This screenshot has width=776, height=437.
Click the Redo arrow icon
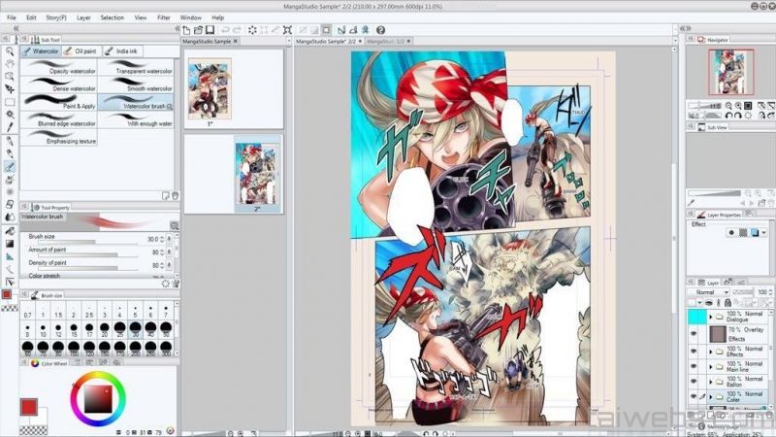[x=237, y=30]
